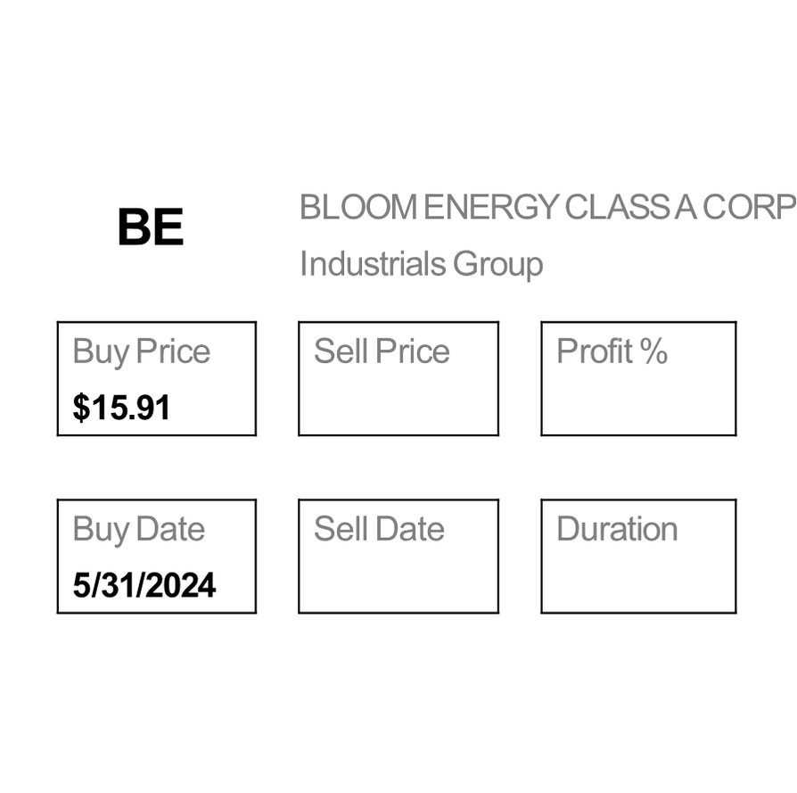
Task: Click the empty area under Profit %
Action: (x=638, y=406)
